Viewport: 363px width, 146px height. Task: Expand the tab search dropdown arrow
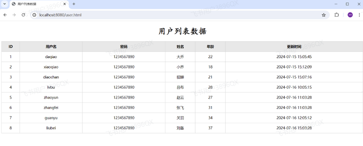pos(5,4)
